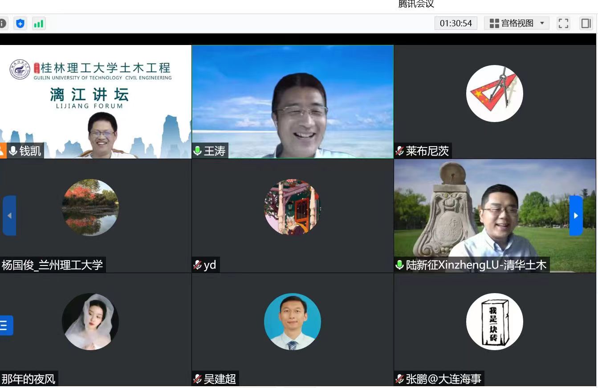Click the 那年的夜风 name label
This screenshot has width=598, height=388.
pos(28,379)
